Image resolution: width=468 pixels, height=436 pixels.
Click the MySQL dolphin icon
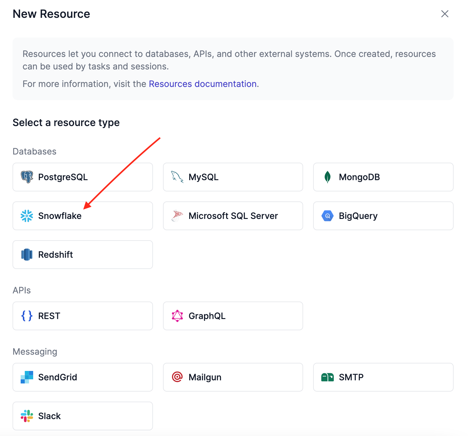177,177
